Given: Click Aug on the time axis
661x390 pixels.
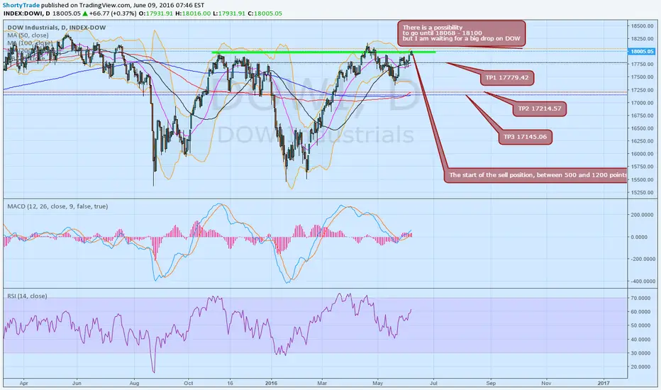Looking at the screenshot, I should [x=134, y=383].
